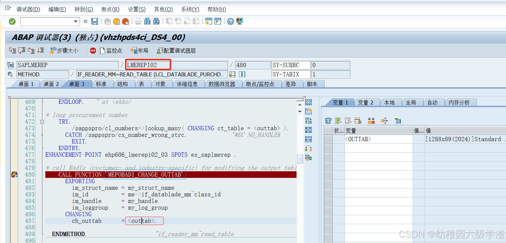Viewport: 506px width, 243px height.
Task: Click the full screen tool side icon
Action: [308, 130]
